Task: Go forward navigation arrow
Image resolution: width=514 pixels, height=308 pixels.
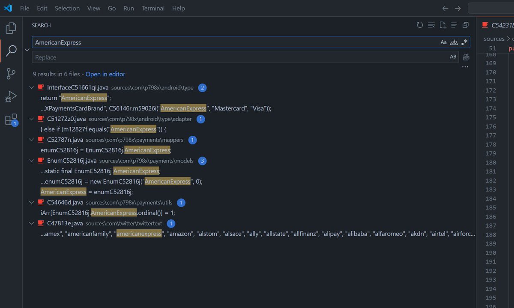Action: [458, 8]
